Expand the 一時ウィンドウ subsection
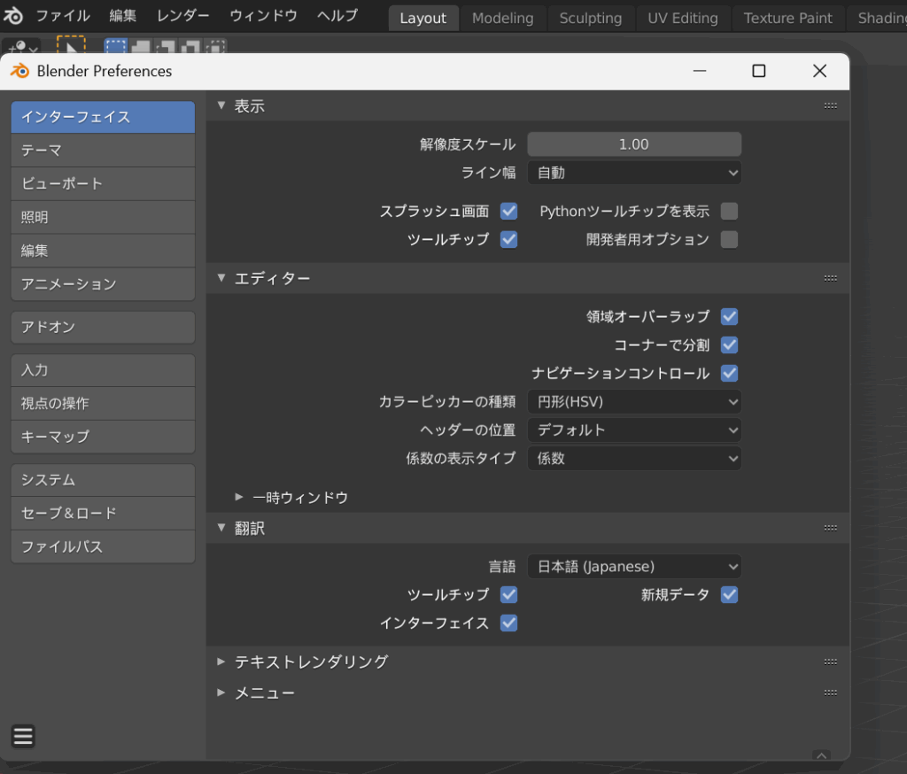Viewport: 907px width, 774px height. [x=292, y=498]
